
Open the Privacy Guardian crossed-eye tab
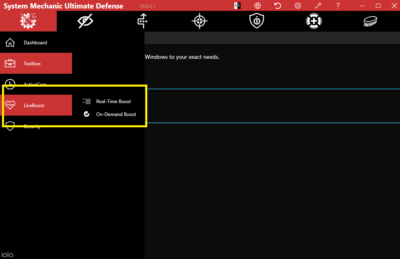coord(85,21)
